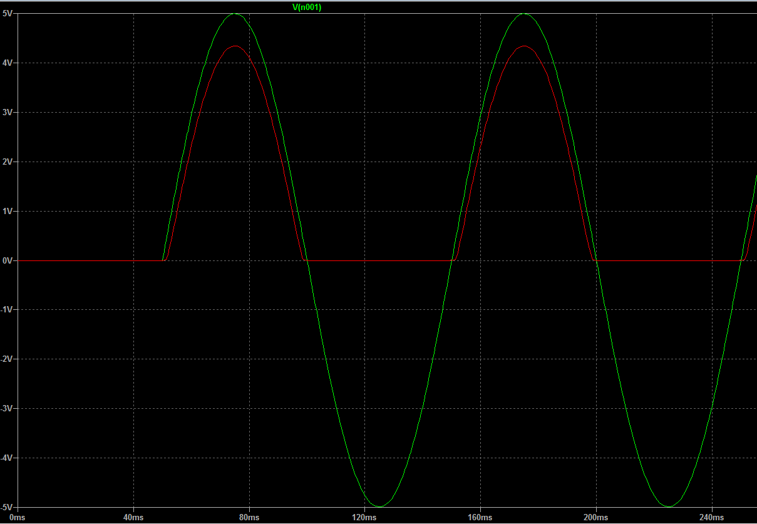Click the 0V label on vertical axis
757x524 pixels.
coord(7,260)
